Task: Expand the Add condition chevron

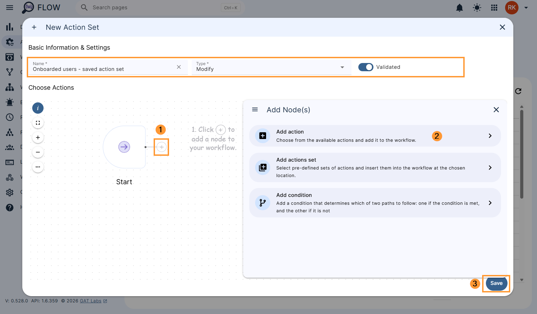Action: click(490, 203)
